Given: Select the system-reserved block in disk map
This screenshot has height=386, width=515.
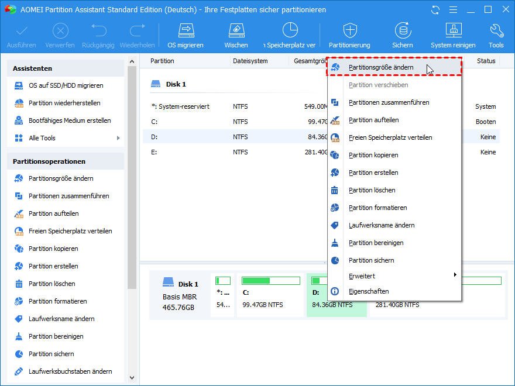Looking at the screenshot, I should pyautogui.click(x=223, y=295).
